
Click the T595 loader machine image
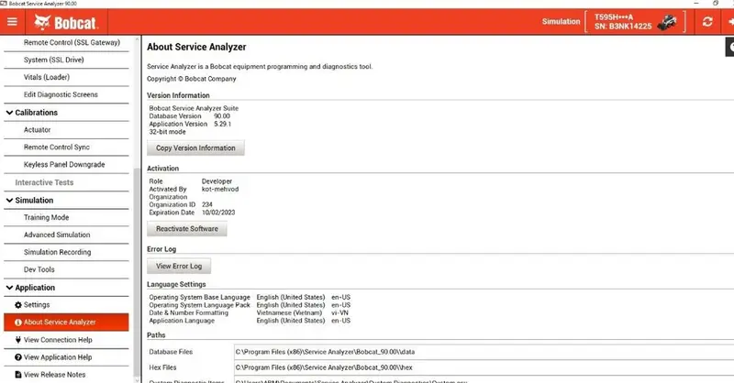coord(667,22)
